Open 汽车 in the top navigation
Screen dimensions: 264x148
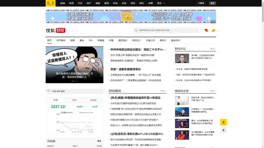pyautogui.click(x=80, y=3)
